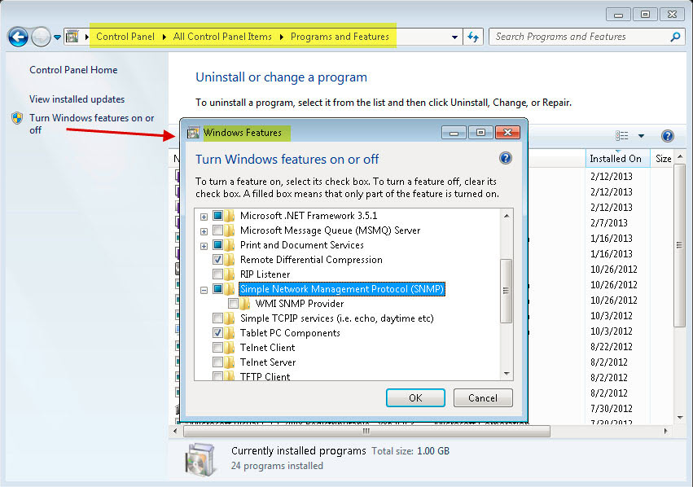Select Simple Network Management Protocol (SNMP) tree item

point(342,289)
